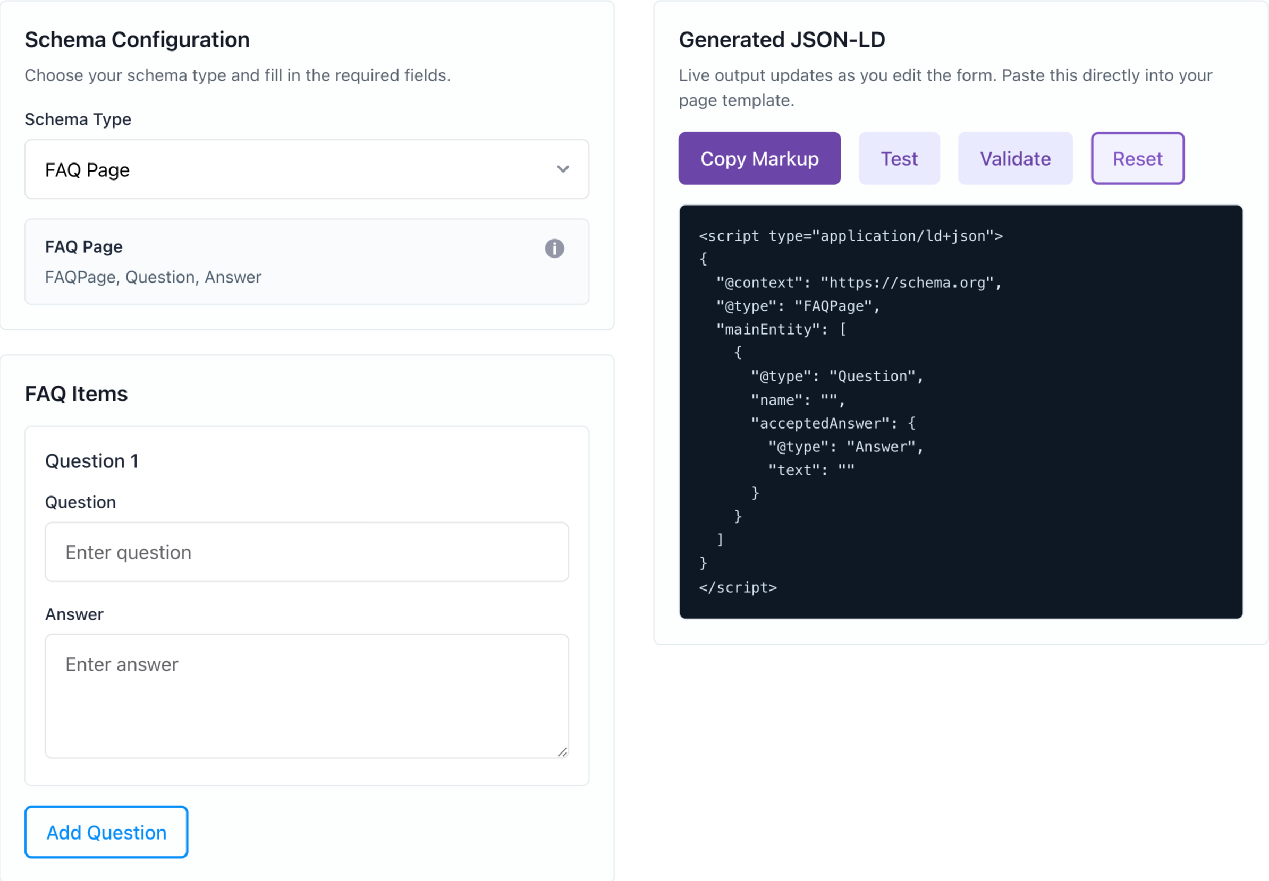Click the opening script tag code line
The height and width of the screenshot is (881, 1269).
pyautogui.click(x=850, y=236)
